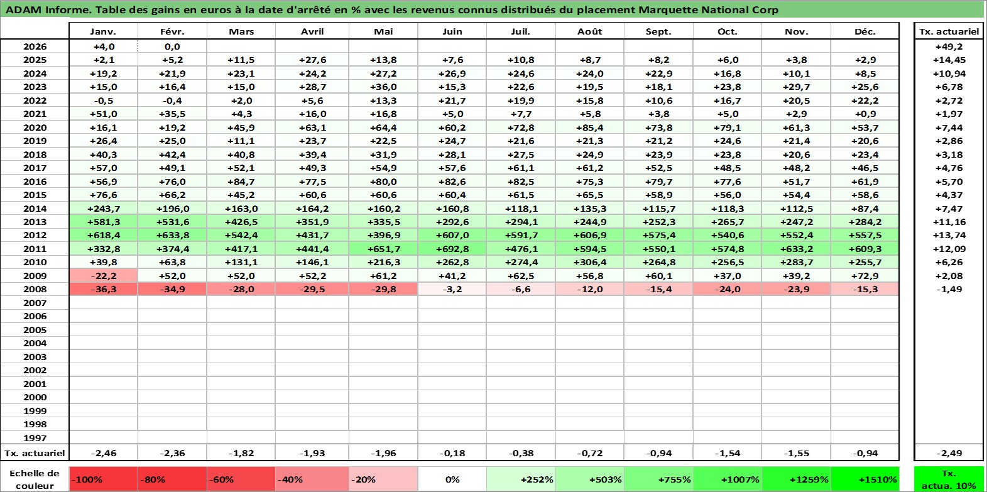Select the Oct. column header
987x492 pixels.
pos(728,31)
